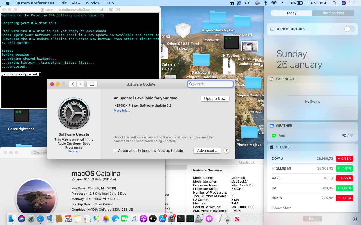Image resolution: width=361 pixels, height=225 pixels.
Task: Add a weather location
Action: (x=279, y=136)
